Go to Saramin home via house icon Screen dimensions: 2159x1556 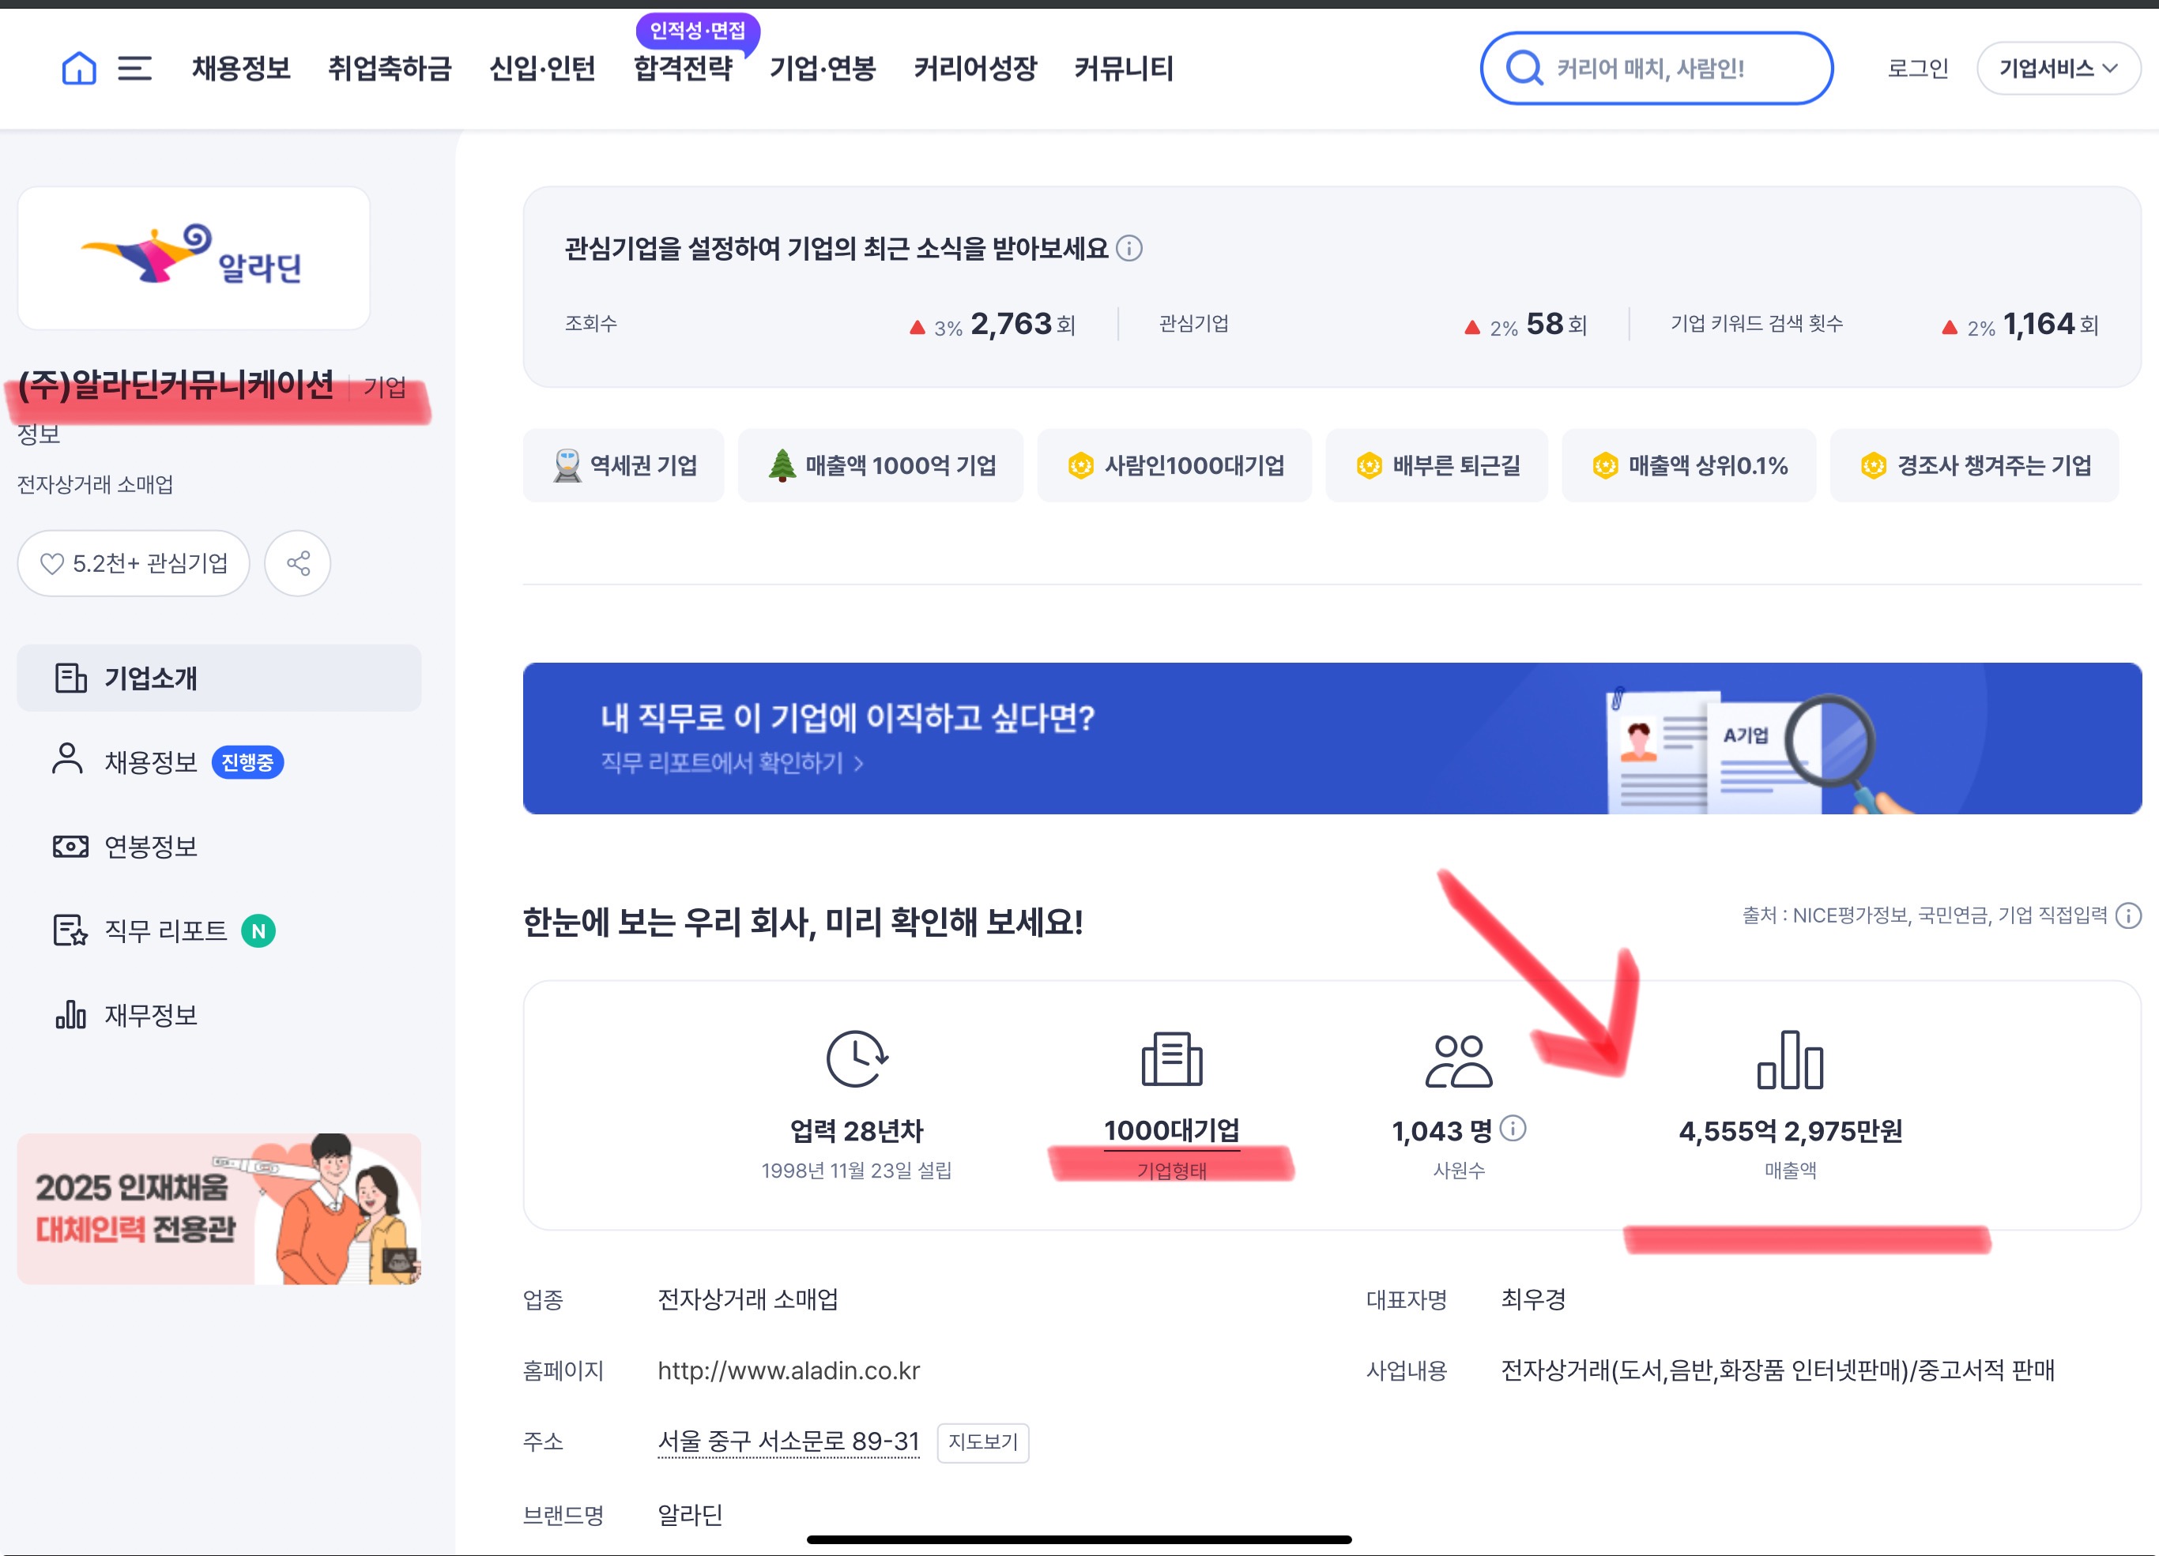79,69
